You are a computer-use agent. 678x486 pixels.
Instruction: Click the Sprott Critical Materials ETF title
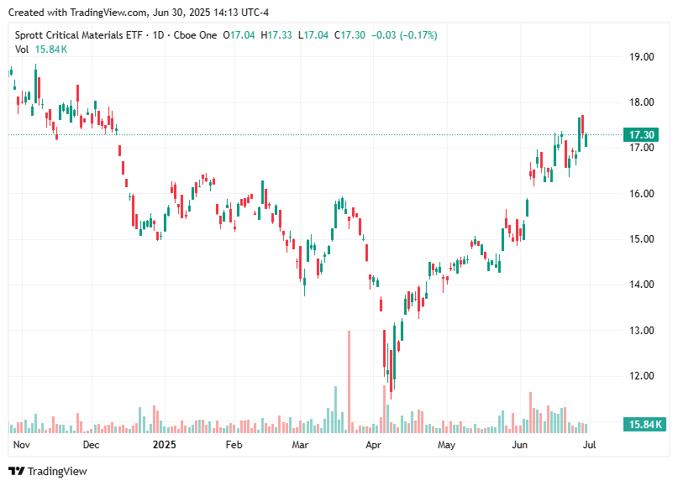79,35
